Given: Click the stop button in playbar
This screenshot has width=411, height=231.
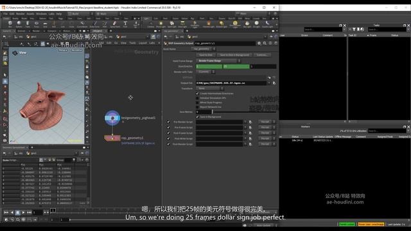Looking at the screenshot, I should (17, 212).
